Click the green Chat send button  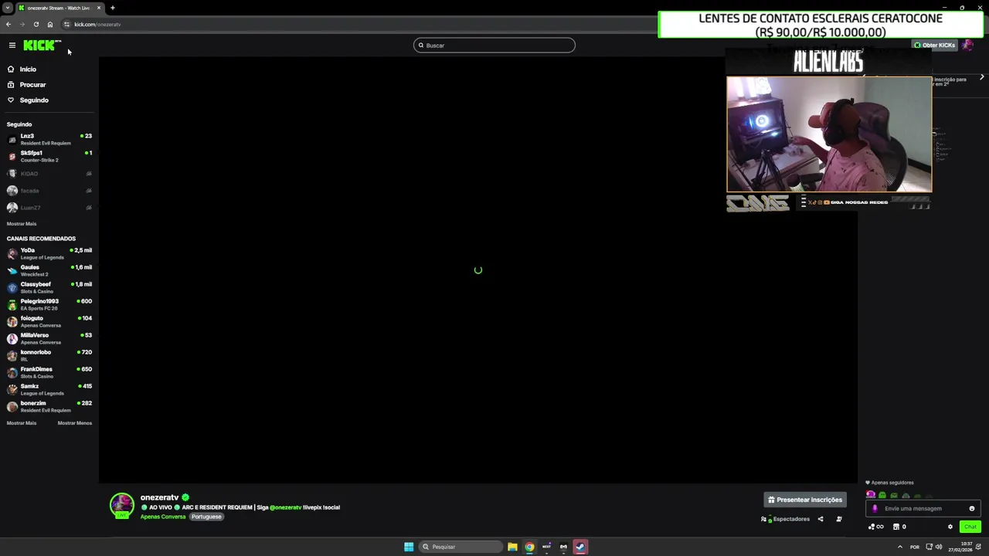tap(970, 527)
